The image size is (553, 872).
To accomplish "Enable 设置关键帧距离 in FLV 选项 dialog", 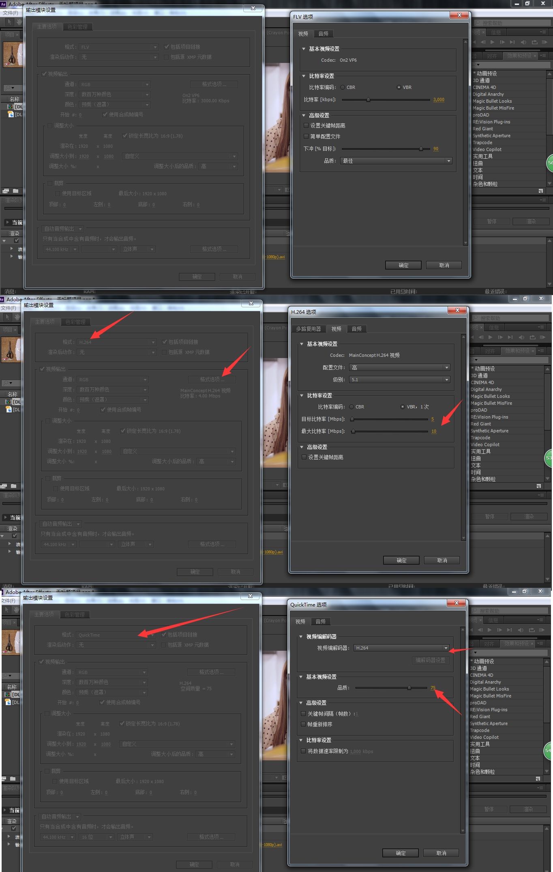I will (x=307, y=125).
